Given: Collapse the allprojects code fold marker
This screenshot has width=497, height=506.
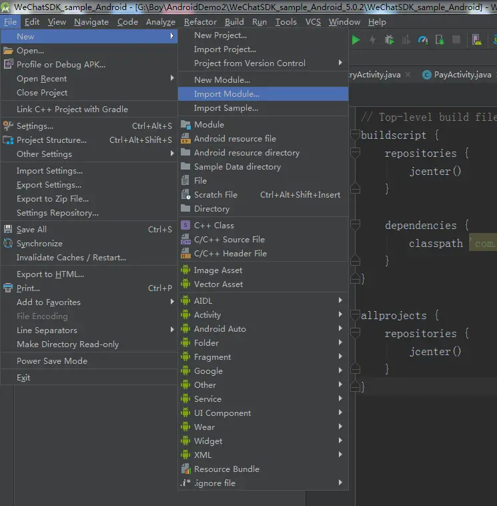Looking at the screenshot, I should click(x=355, y=315).
